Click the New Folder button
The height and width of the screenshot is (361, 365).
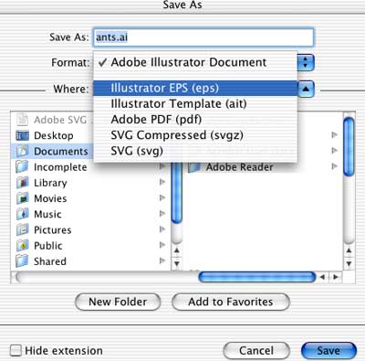(118, 302)
